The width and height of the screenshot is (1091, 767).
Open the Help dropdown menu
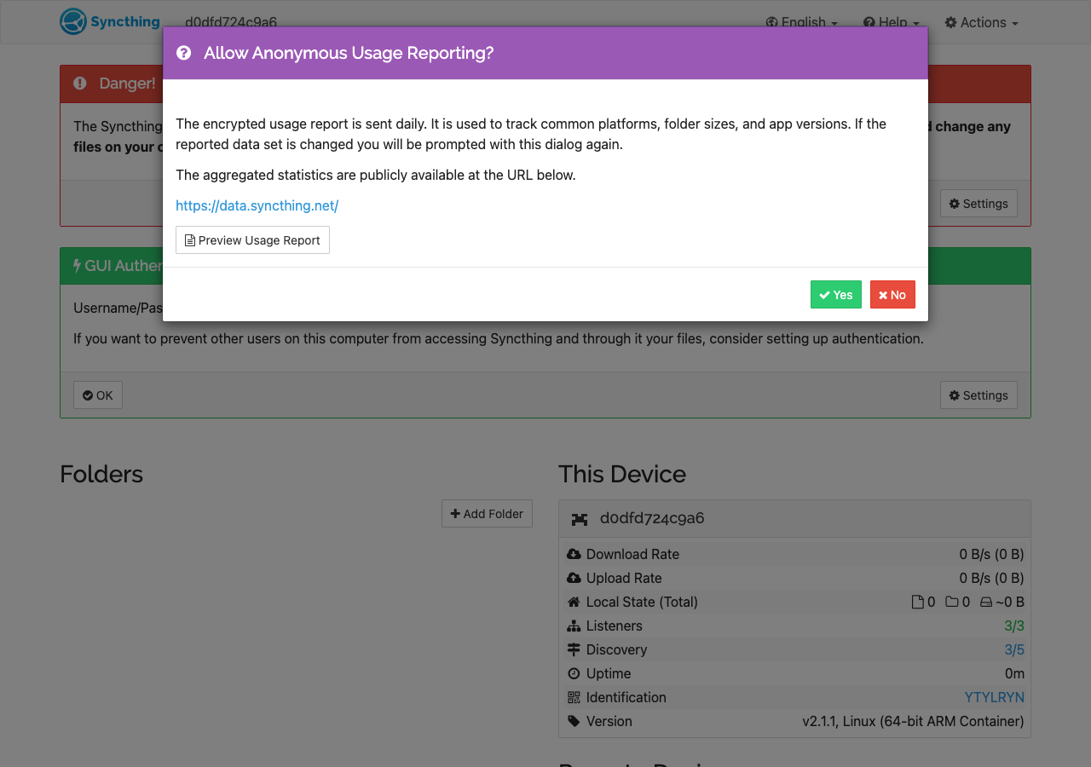pos(891,22)
